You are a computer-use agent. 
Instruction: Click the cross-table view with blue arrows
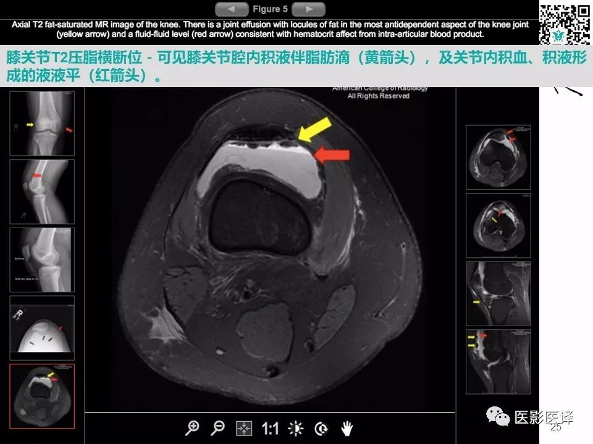[42, 327]
